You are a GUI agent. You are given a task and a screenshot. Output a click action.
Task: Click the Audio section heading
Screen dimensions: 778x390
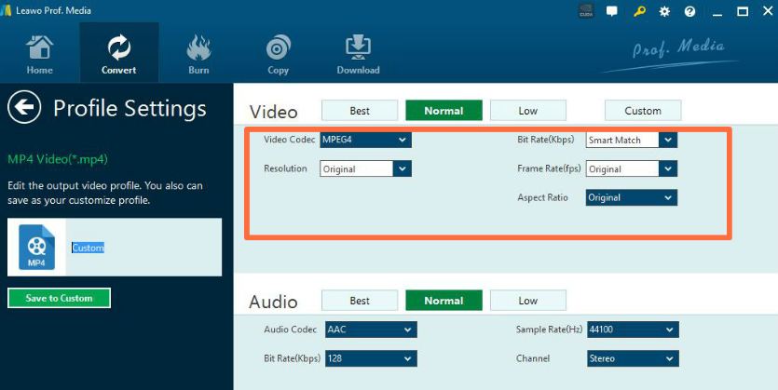coord(273,302)
